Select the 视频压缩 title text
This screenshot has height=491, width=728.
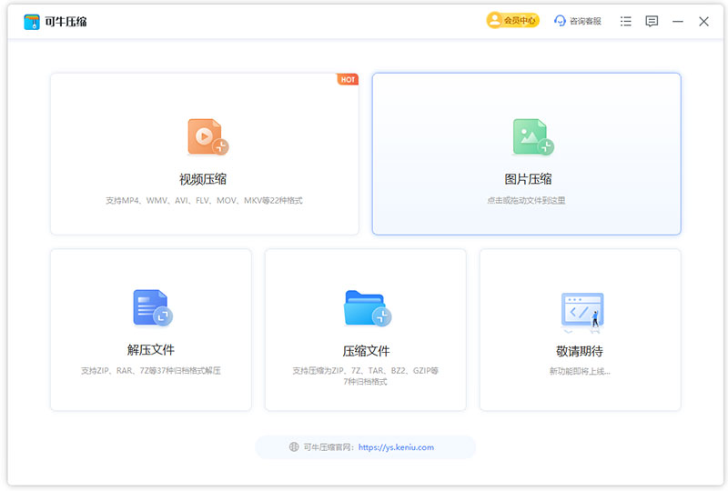pyautogui.click(x=203, y=179)
